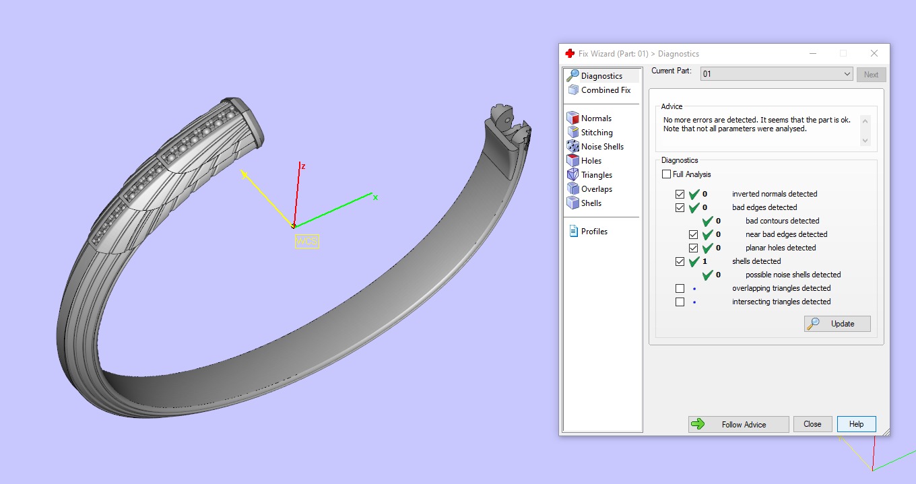This screenshot has height=484, width=916.
Task: Open the Noise Shells page
Action: tap(602, 147)
